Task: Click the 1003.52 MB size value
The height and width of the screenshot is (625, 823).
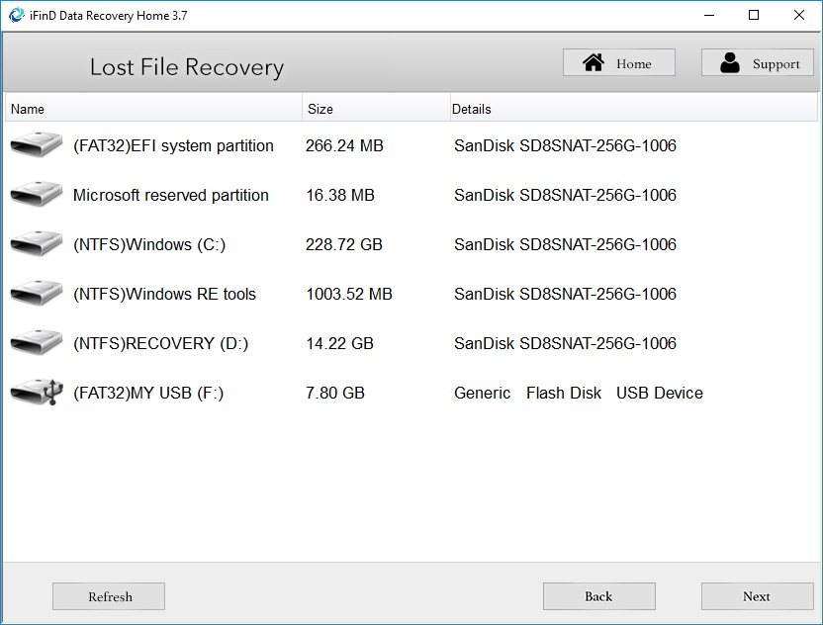Action: (x=349, y=294)
